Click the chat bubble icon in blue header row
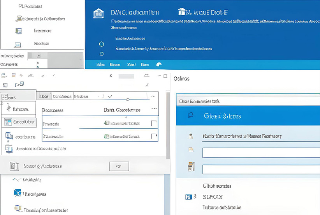The width and height of the screenshot is (320, 215). [158, 65]
